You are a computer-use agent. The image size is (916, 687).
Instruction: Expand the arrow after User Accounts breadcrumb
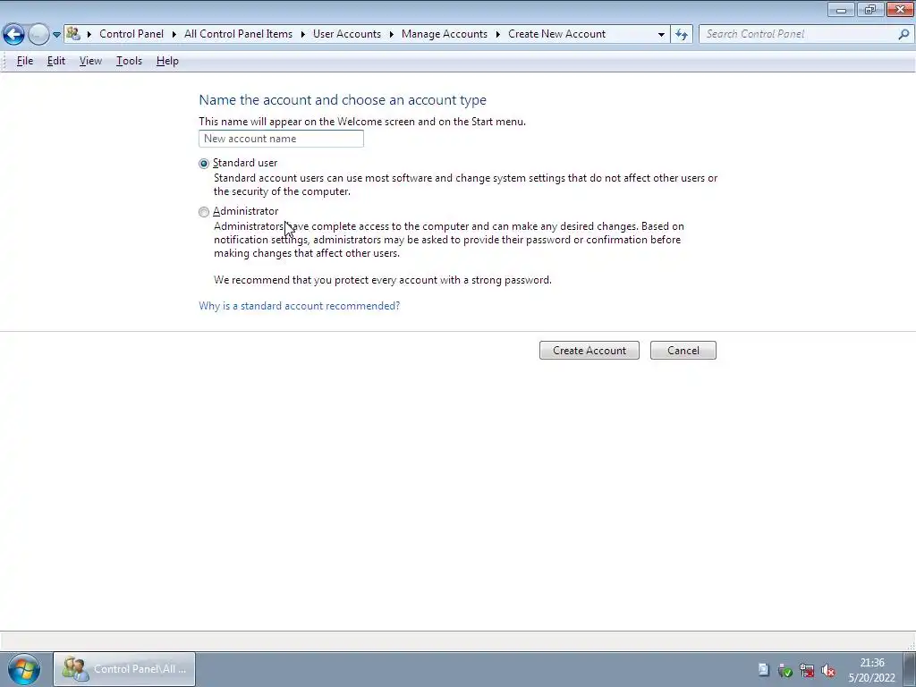(x=392, y=34)
